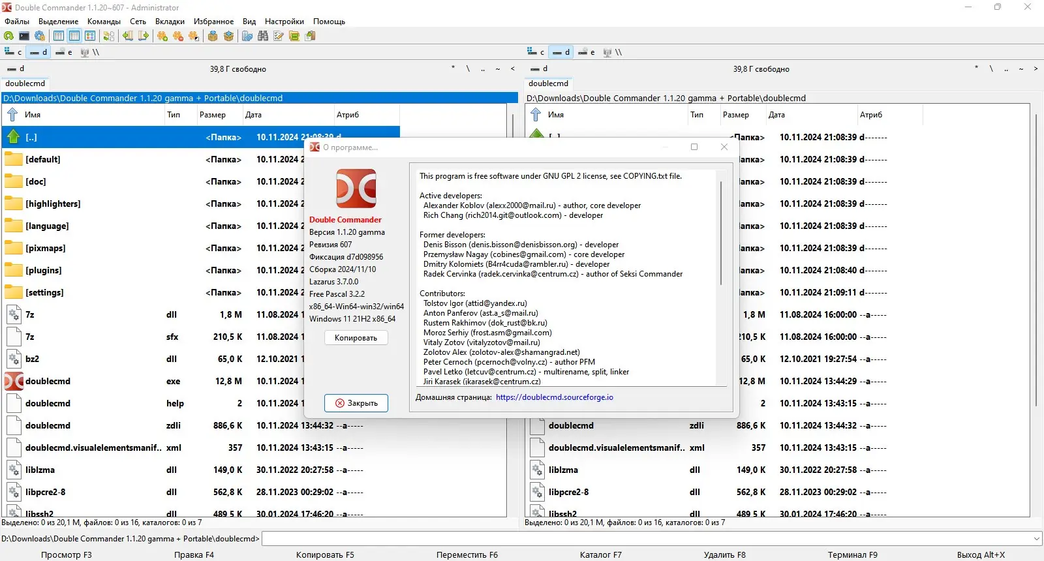Image resolution: width=1044 pixels, height=561 pixels.
Task: Click the left-pointing green arrow panel icon
Action: pyautogui.click(x=128, y=36)
